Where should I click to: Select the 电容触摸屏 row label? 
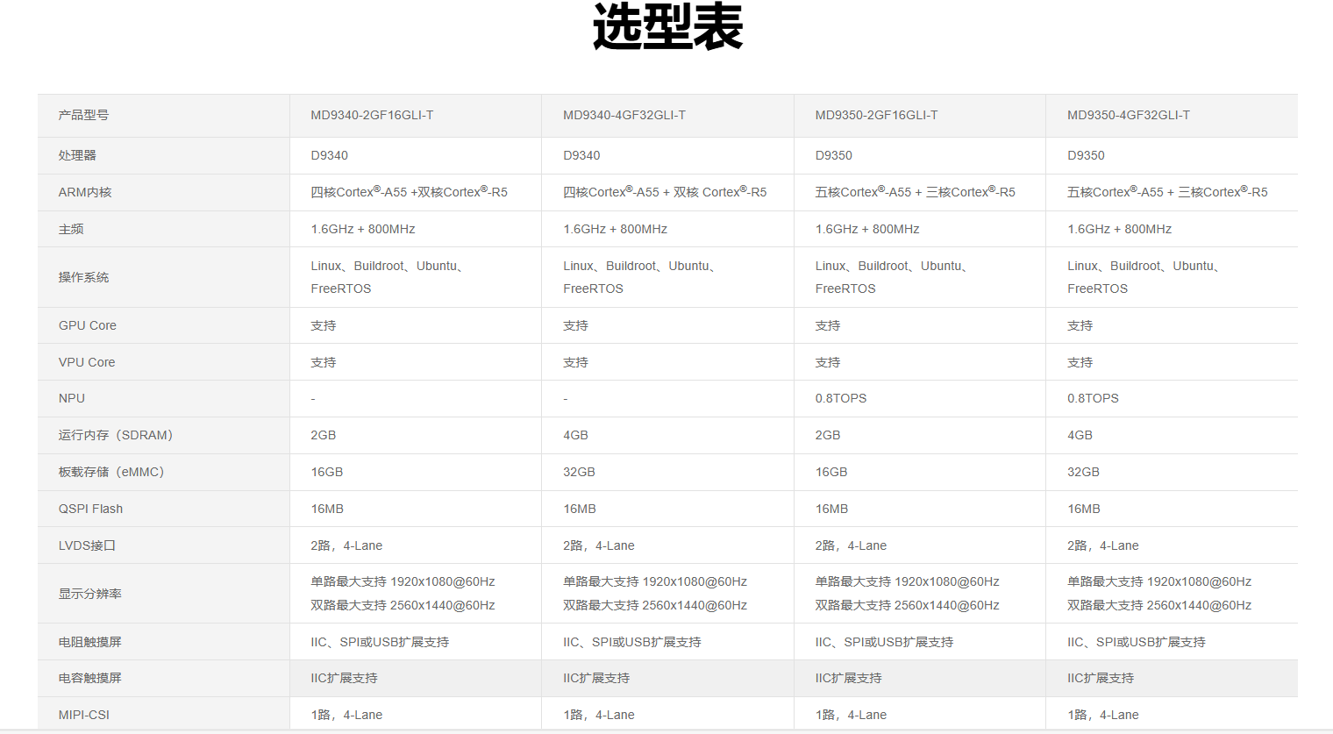click(89, 678)
